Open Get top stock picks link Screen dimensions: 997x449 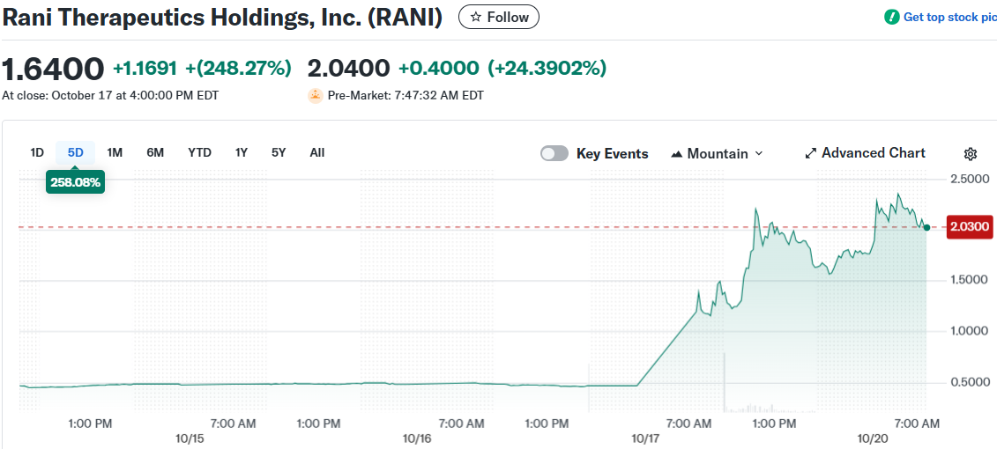pos(949,17)
